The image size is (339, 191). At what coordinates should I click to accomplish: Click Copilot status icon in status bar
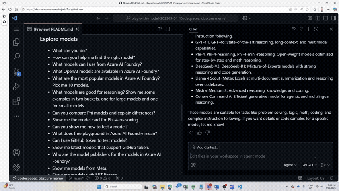[300, 178]
